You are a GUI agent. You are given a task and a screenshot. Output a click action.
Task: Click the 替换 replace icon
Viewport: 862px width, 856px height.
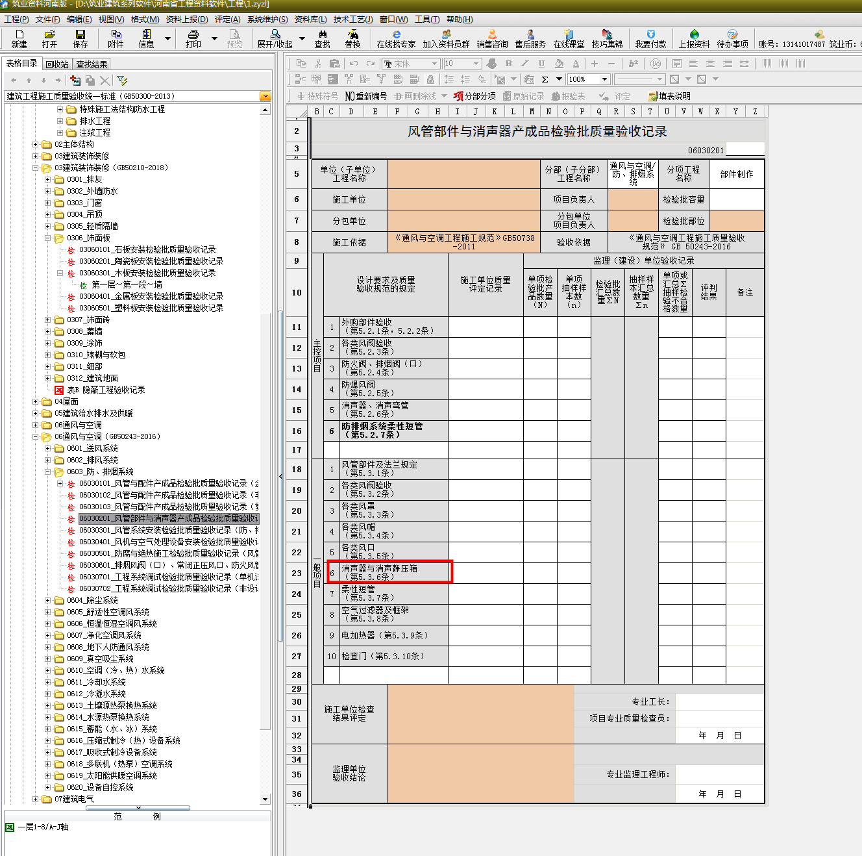(352, 38)
